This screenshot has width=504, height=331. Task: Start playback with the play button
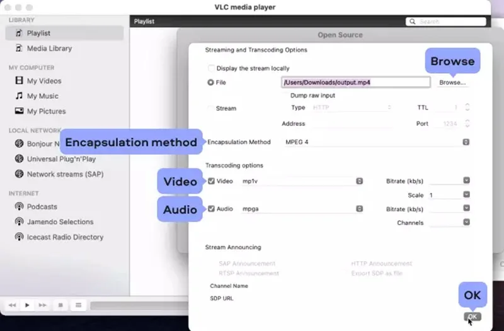(x=27, y=305)
